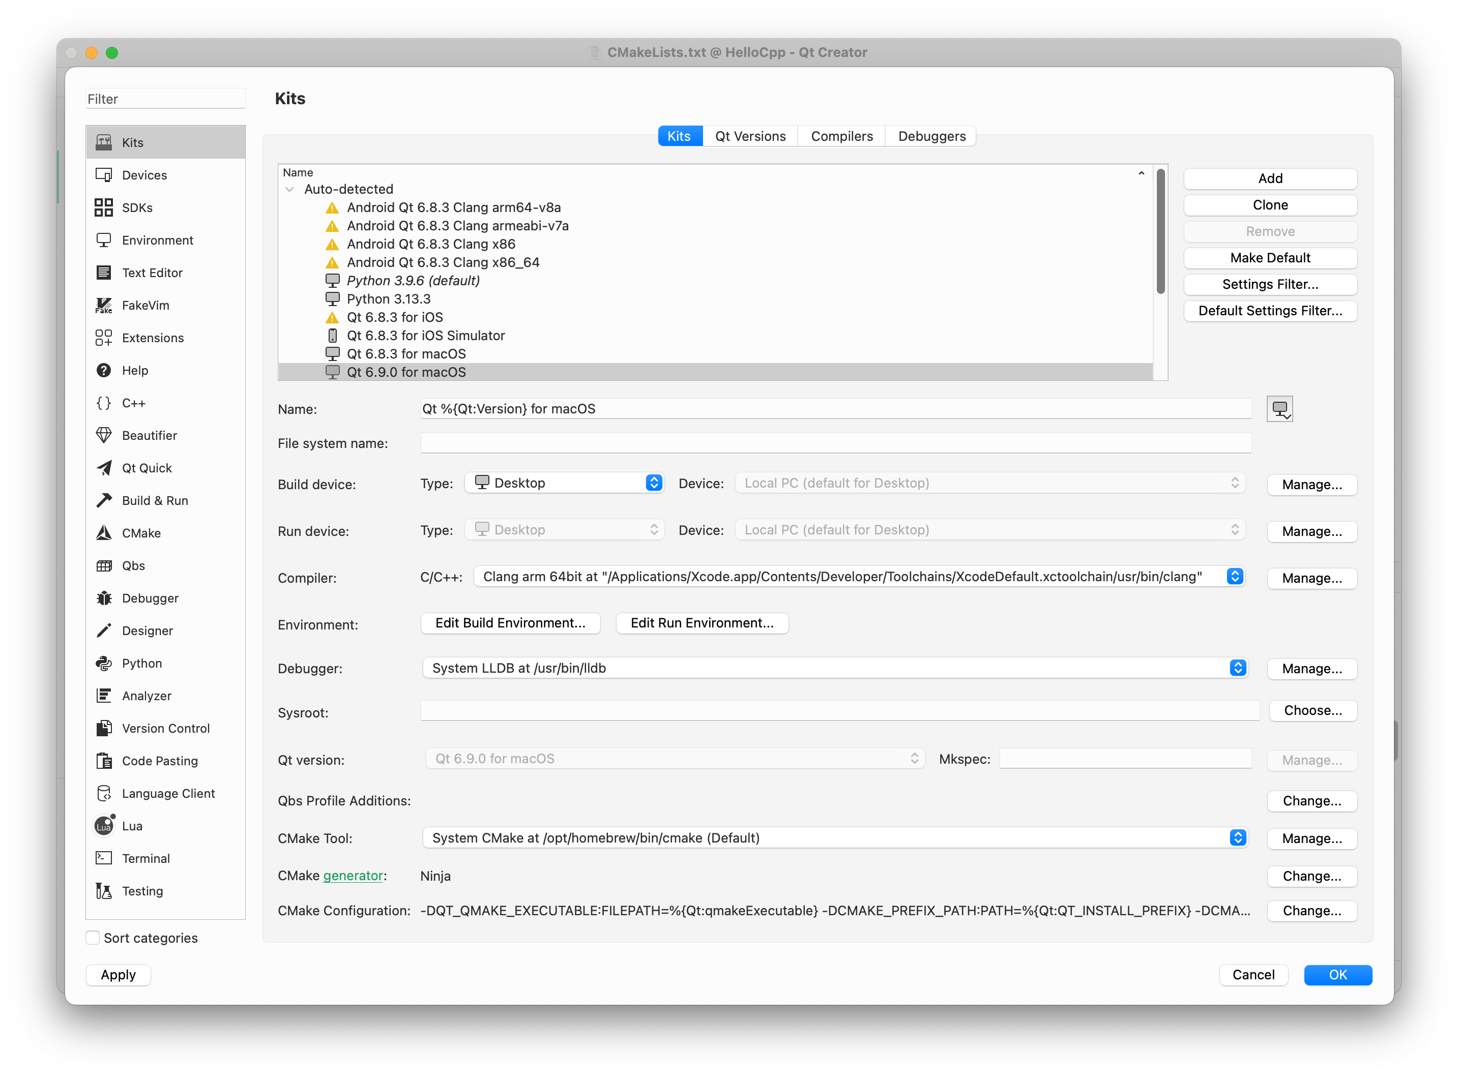The width and height of the screenshot is (1458, 1080).
Task: Open the Beautifier settings category
Action: pos(165,435)
